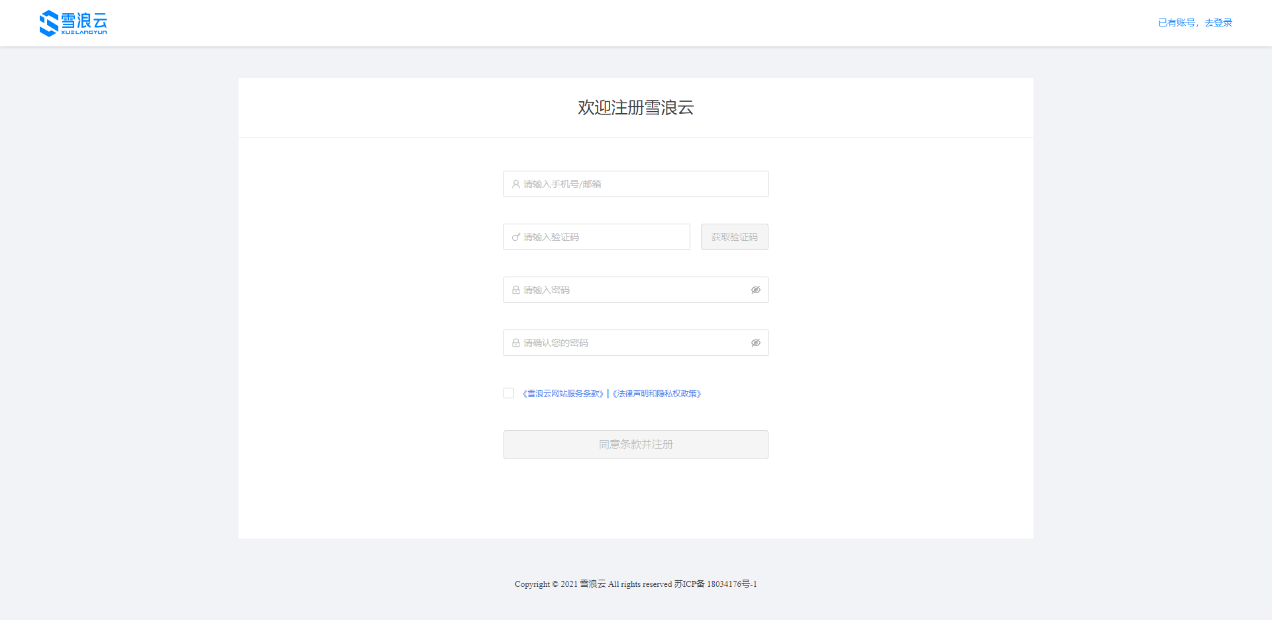1272x620 pixels.
Task: Click the key icon in the verification field
Action: [x=515, y=237]
